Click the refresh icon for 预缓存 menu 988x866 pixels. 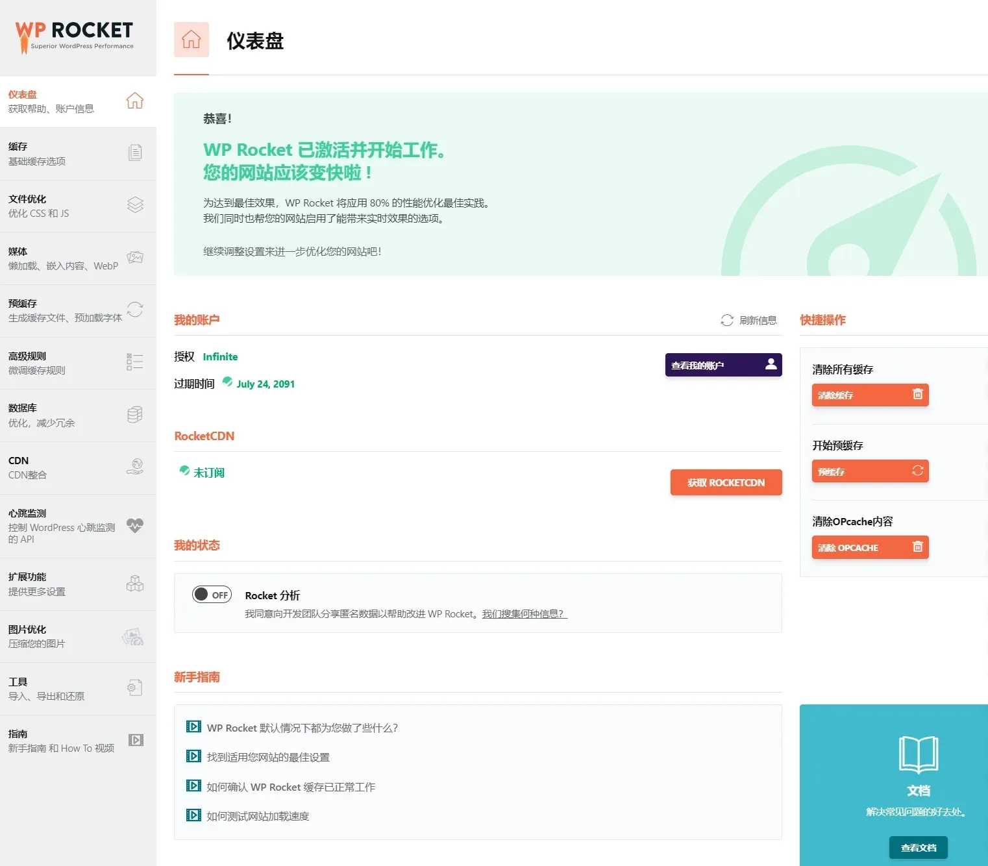[135, 310]
